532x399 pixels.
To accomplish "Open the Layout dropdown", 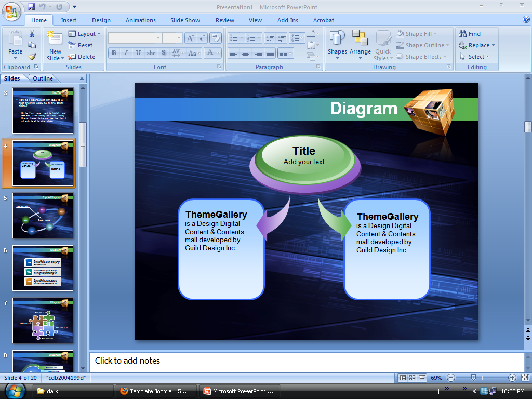I will pos(85,34).
